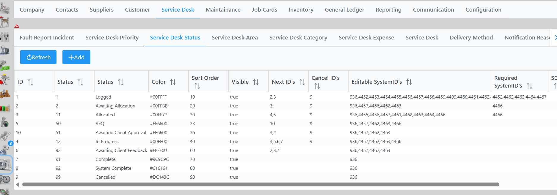Screen dimensions: 557x195
Task: Switch to the Fault Report Incident tab
Action: 47,38
